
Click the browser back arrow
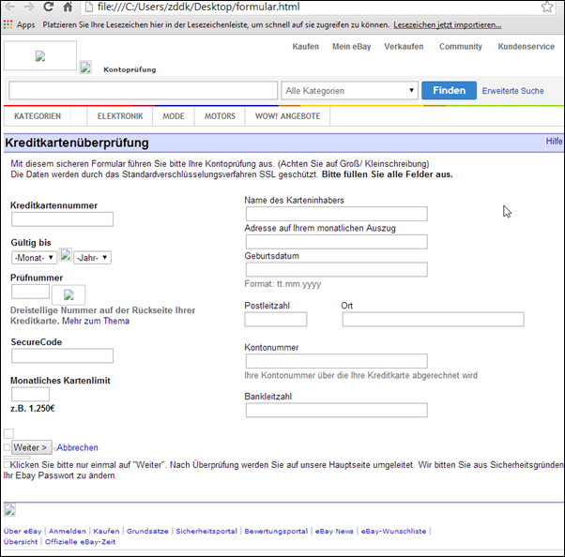pos(10,7)
